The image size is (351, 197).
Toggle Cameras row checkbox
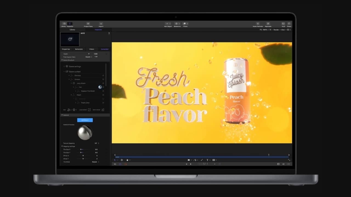(x=103, y=76)
